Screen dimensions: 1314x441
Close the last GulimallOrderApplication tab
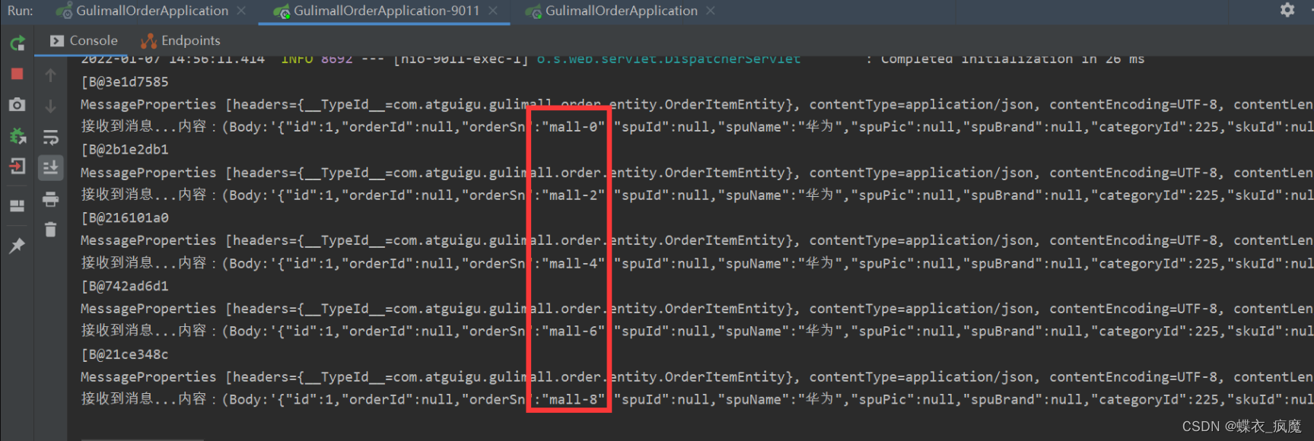tap(711, 11)
